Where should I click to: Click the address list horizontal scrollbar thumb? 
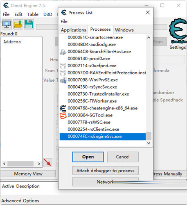pos(20,164)
